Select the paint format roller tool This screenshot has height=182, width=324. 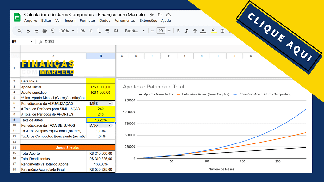[53, 31]
